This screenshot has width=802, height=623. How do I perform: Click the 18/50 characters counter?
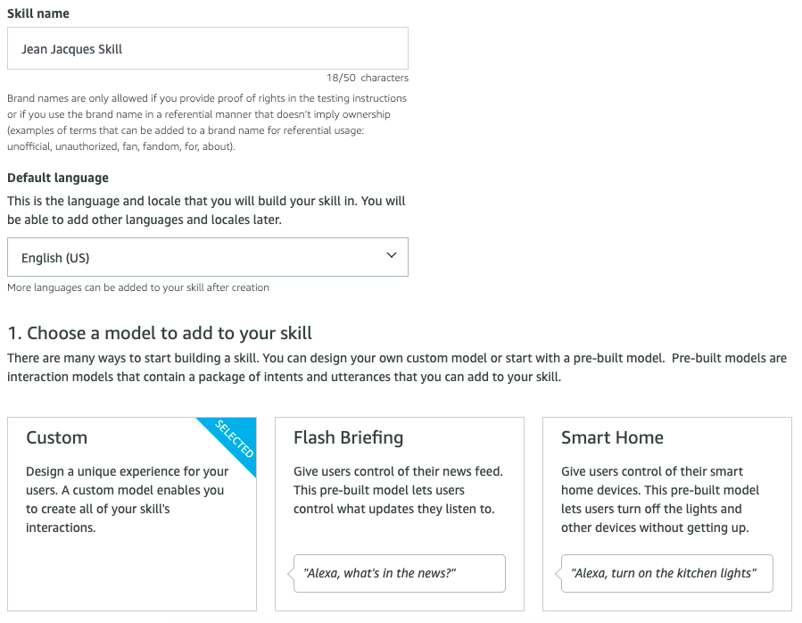[x=368, y=79]
